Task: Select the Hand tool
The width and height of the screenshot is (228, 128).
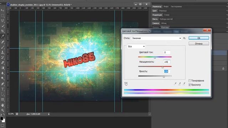Action: click(2, 105)
